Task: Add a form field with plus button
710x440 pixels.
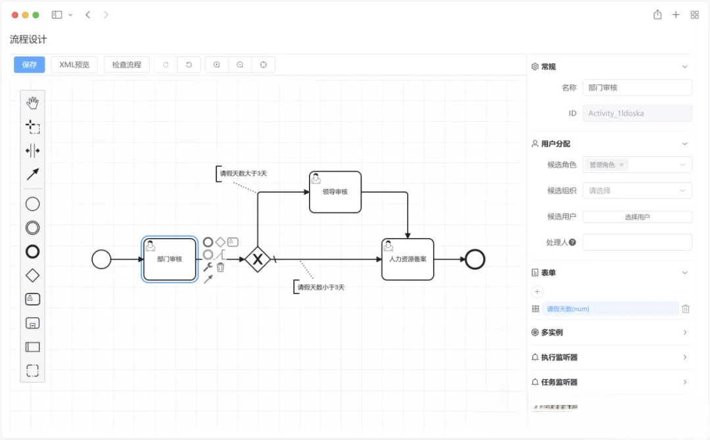Action: [x=537, y=291]
